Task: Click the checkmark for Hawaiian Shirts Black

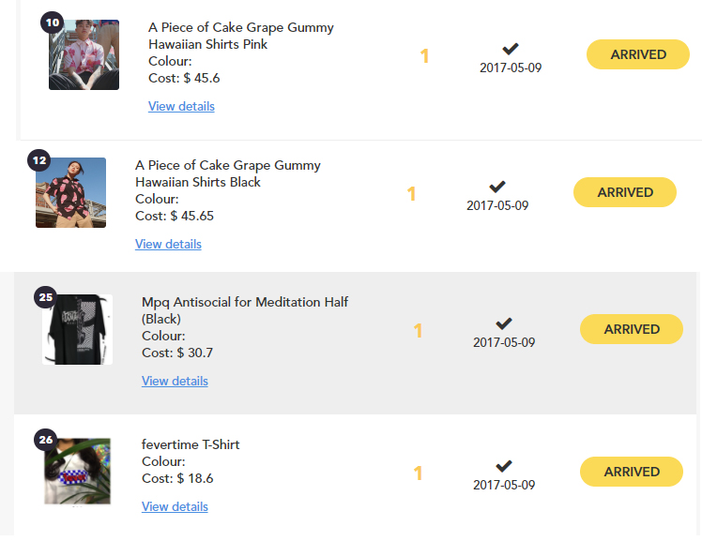Action: [x=497, y=187]
